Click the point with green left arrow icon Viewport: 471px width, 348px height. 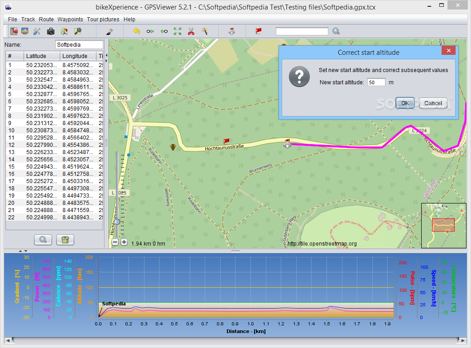click(x=150, y=31)
